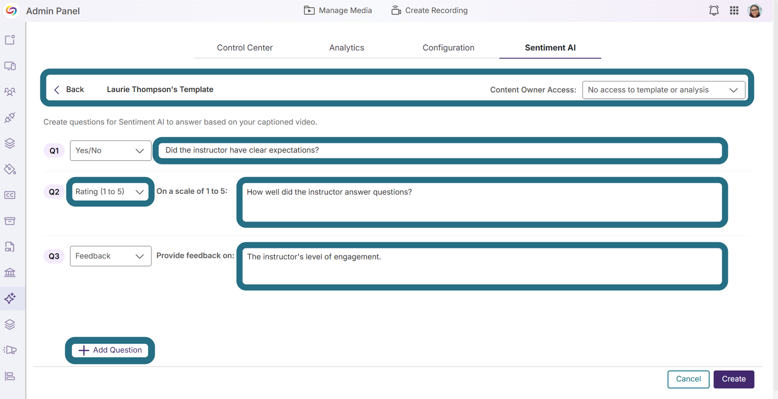Open the notifications bell

pos(714,11)
